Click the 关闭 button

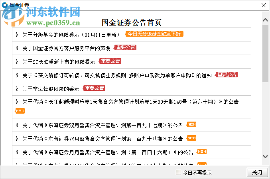(257, 172)
